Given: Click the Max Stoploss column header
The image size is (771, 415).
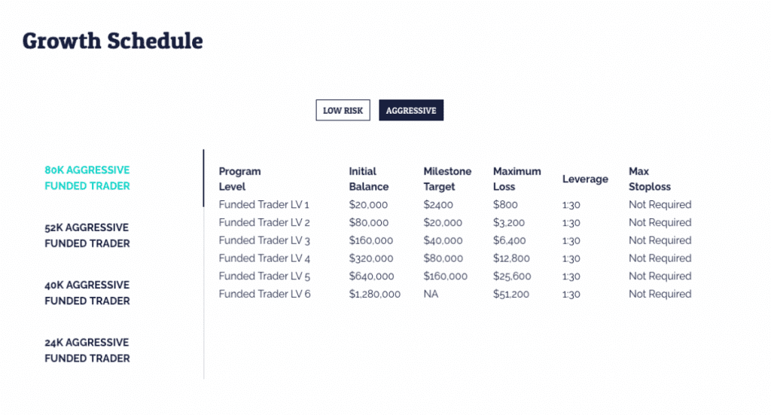Looking at the screenshot, I should [650, 179].
